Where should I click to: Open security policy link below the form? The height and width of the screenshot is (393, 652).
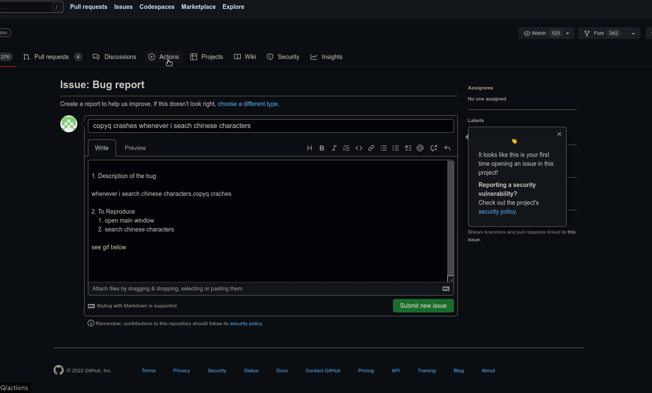coord(246,323)
